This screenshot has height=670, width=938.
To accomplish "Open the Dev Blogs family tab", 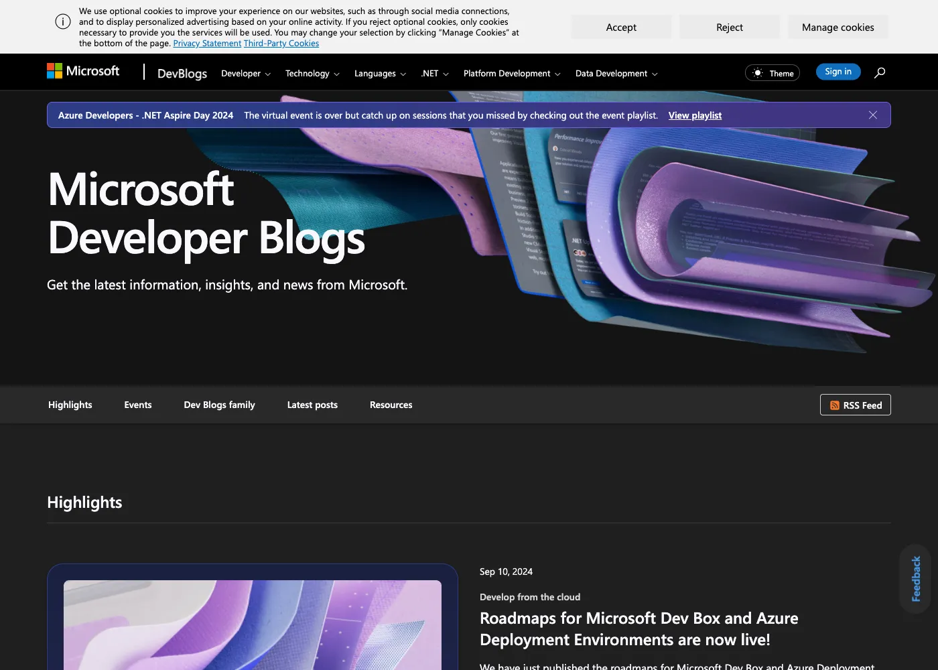I will (x=220, y=405).
